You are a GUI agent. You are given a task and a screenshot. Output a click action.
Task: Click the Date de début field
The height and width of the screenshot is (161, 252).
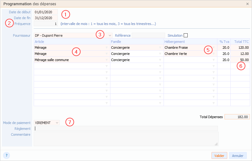pyautogui.click(x=46, y=12)
